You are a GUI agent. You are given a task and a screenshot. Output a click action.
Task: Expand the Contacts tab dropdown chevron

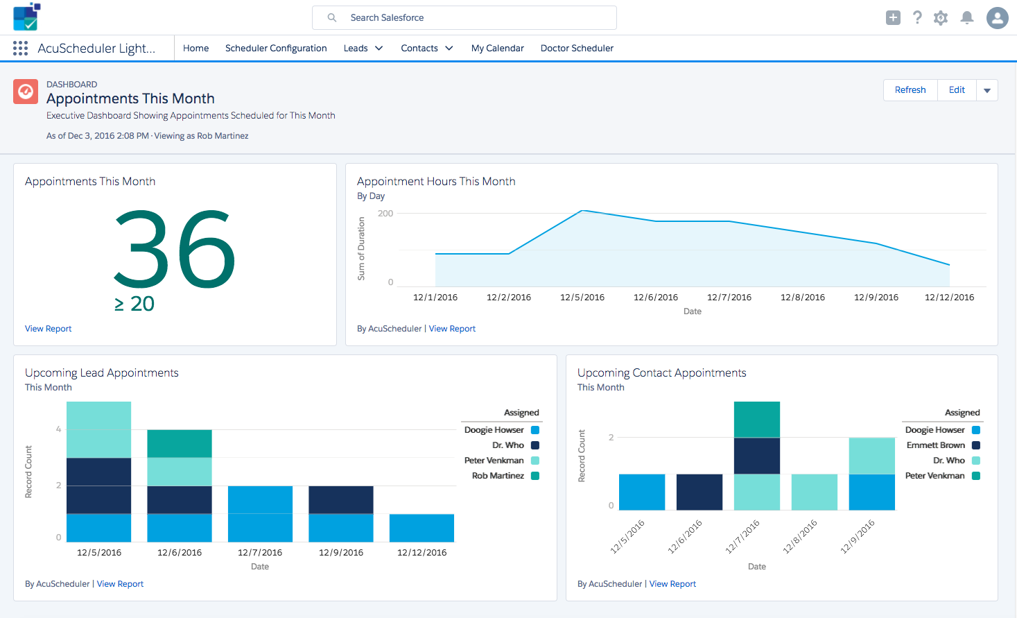pos(449,49)
